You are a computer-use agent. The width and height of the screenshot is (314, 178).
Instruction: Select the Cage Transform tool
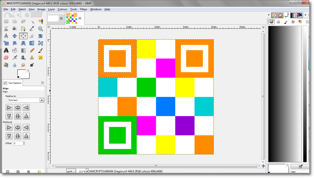click(40, 43)
